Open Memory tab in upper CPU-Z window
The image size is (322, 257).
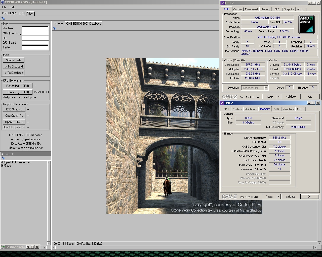[265, 9]
